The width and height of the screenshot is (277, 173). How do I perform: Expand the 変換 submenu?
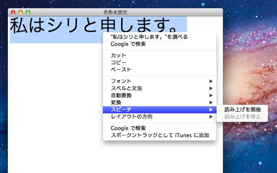click(160, 103)
